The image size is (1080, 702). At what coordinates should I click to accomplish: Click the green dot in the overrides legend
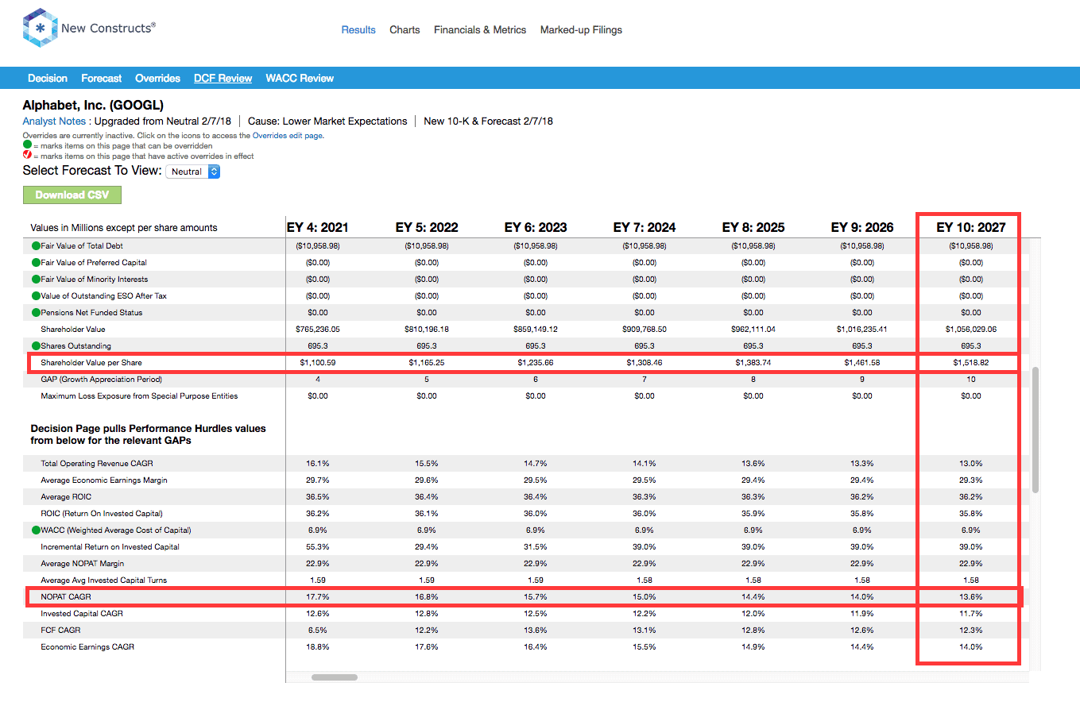pos(27,146)
